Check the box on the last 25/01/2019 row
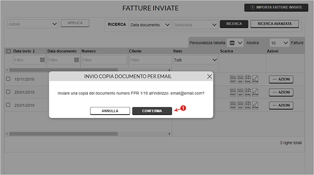The image size is (314, 175). (8, 105)
